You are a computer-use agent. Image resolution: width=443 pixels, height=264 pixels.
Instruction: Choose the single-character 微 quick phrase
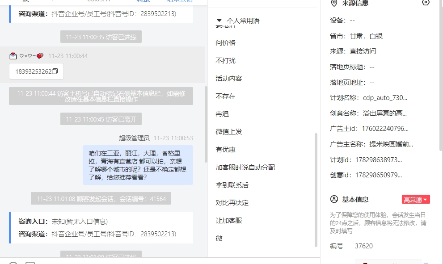219,238
